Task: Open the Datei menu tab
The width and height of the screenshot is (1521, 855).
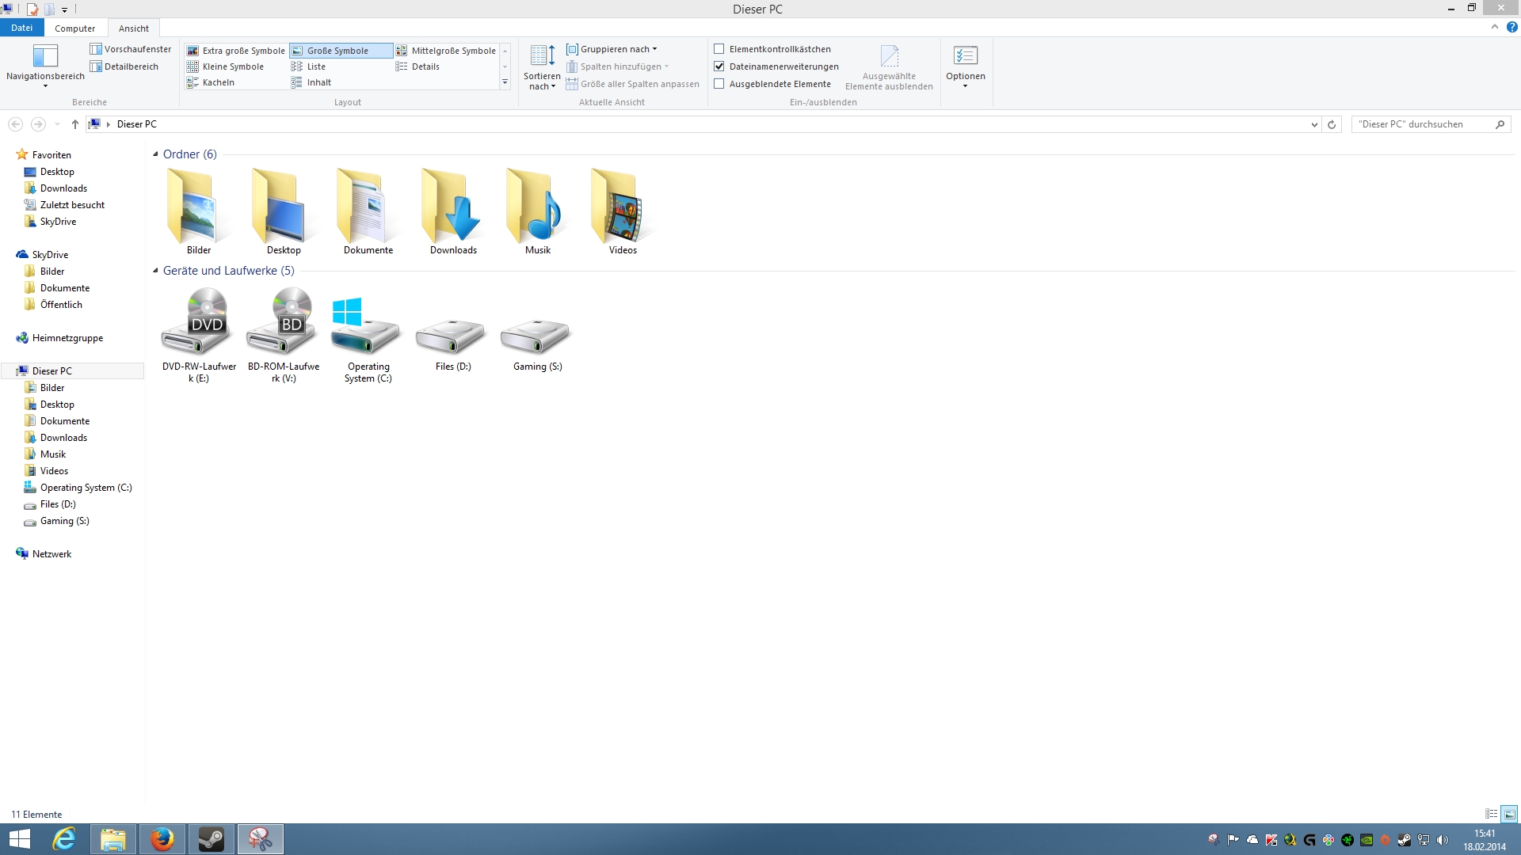Action: (x=21, y=28)
